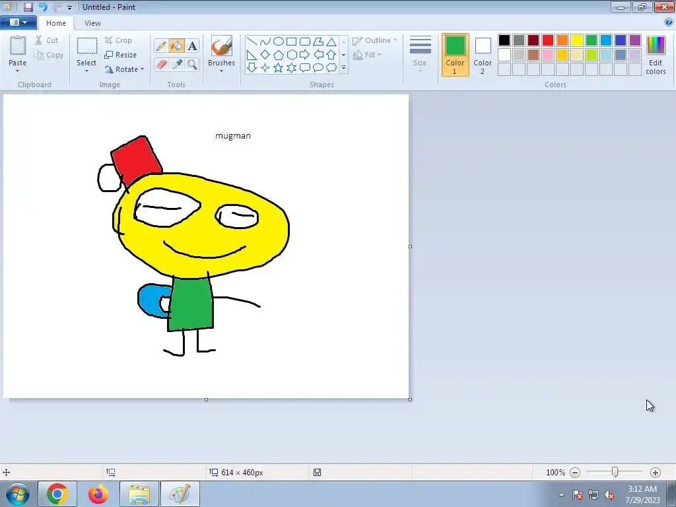
Task: Choose the Up arrow shape
Action: click(331, 55)
